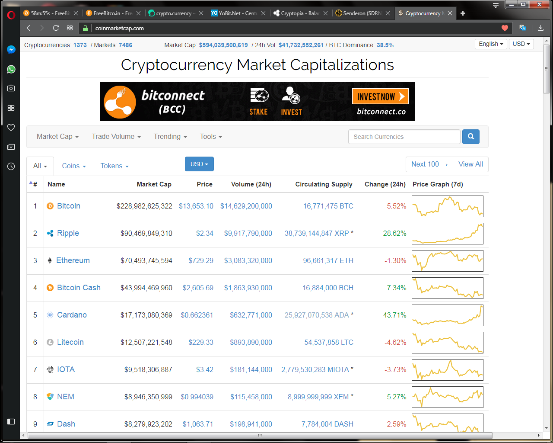Screen dimensions: 553x443
Task: Open the Ripple 7d price graph
Action: (x=448, y=234)
